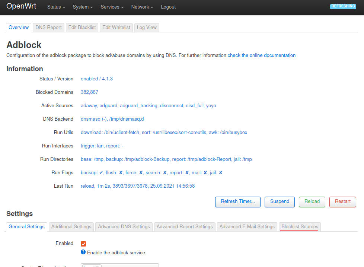Click the Run Directories value text
The height and width of the screenshot is (267, 364).
coord(166,159)
